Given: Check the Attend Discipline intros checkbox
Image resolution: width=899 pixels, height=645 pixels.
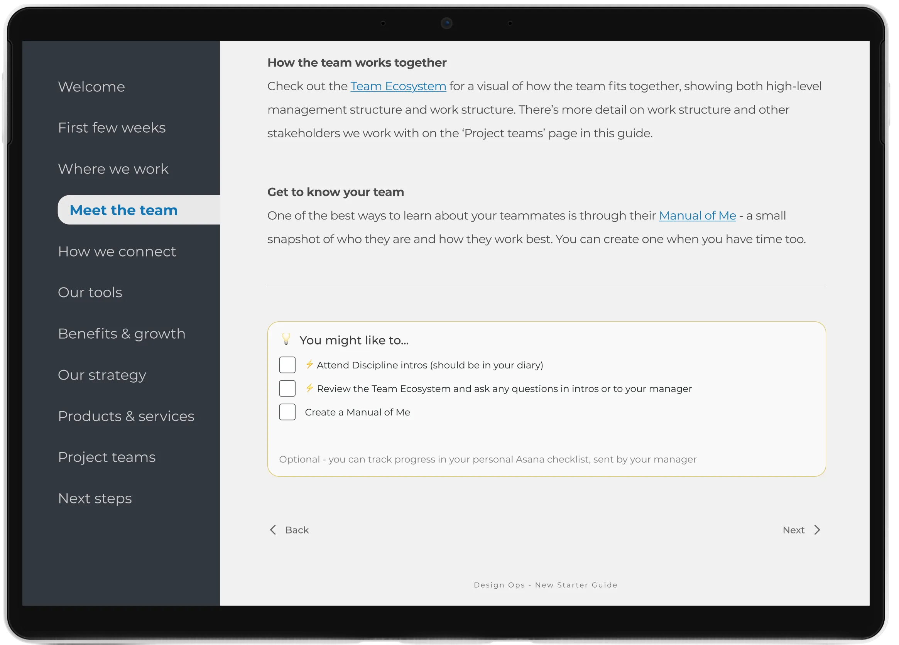Looking at the screenshot, I should pos(287,365).
